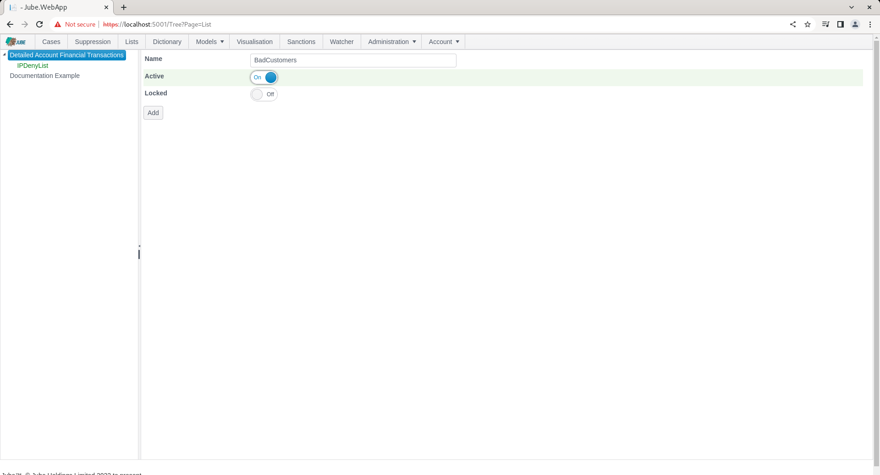880x475 pixels.
Task: Open the Cases menu
Action: point(51,42)
